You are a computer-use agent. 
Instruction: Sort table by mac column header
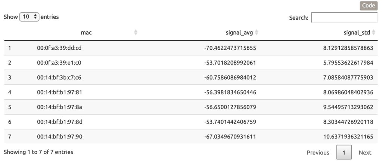pos(86,33)
